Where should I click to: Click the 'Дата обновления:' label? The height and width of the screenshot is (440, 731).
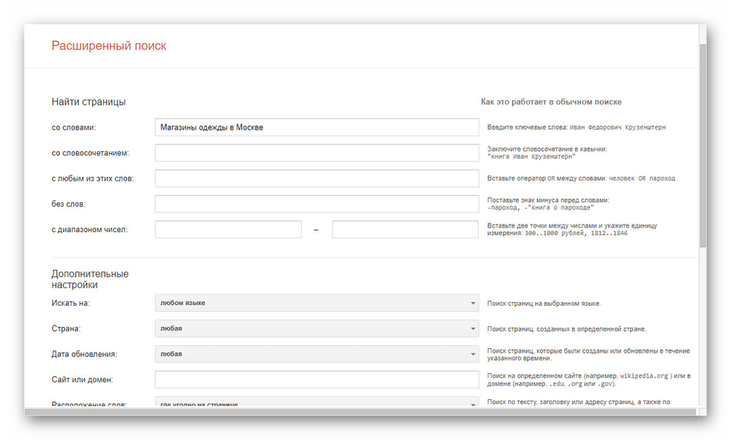pos(84,354)
